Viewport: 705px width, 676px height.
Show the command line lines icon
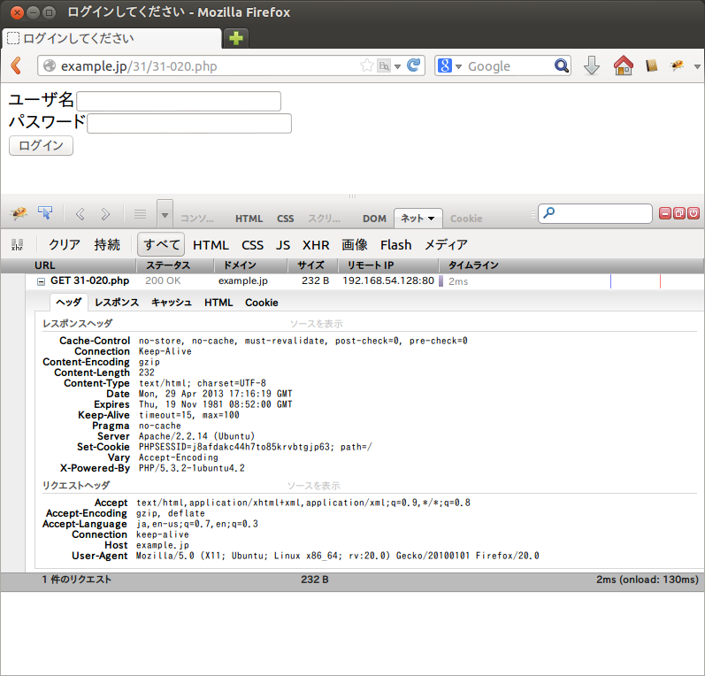[140, 214]
